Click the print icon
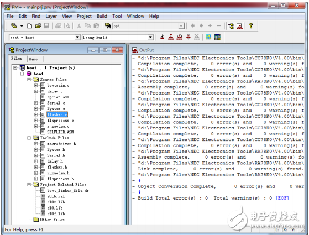Viewport: 309px width, 235px height. point(58,25)
